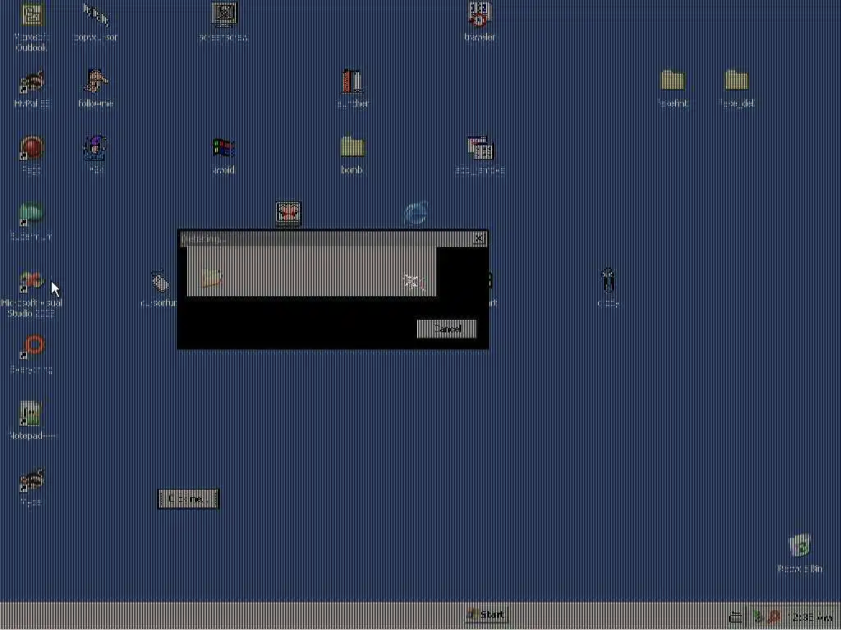Launch the faded Internet Explorer icon

click(416, 213)
